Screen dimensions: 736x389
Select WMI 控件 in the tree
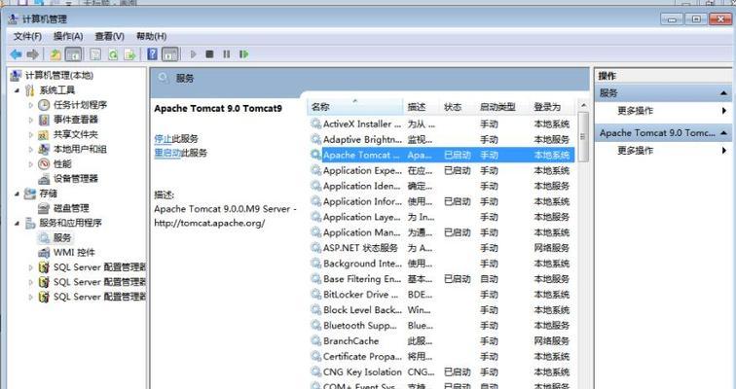click(x=74, y=253)
